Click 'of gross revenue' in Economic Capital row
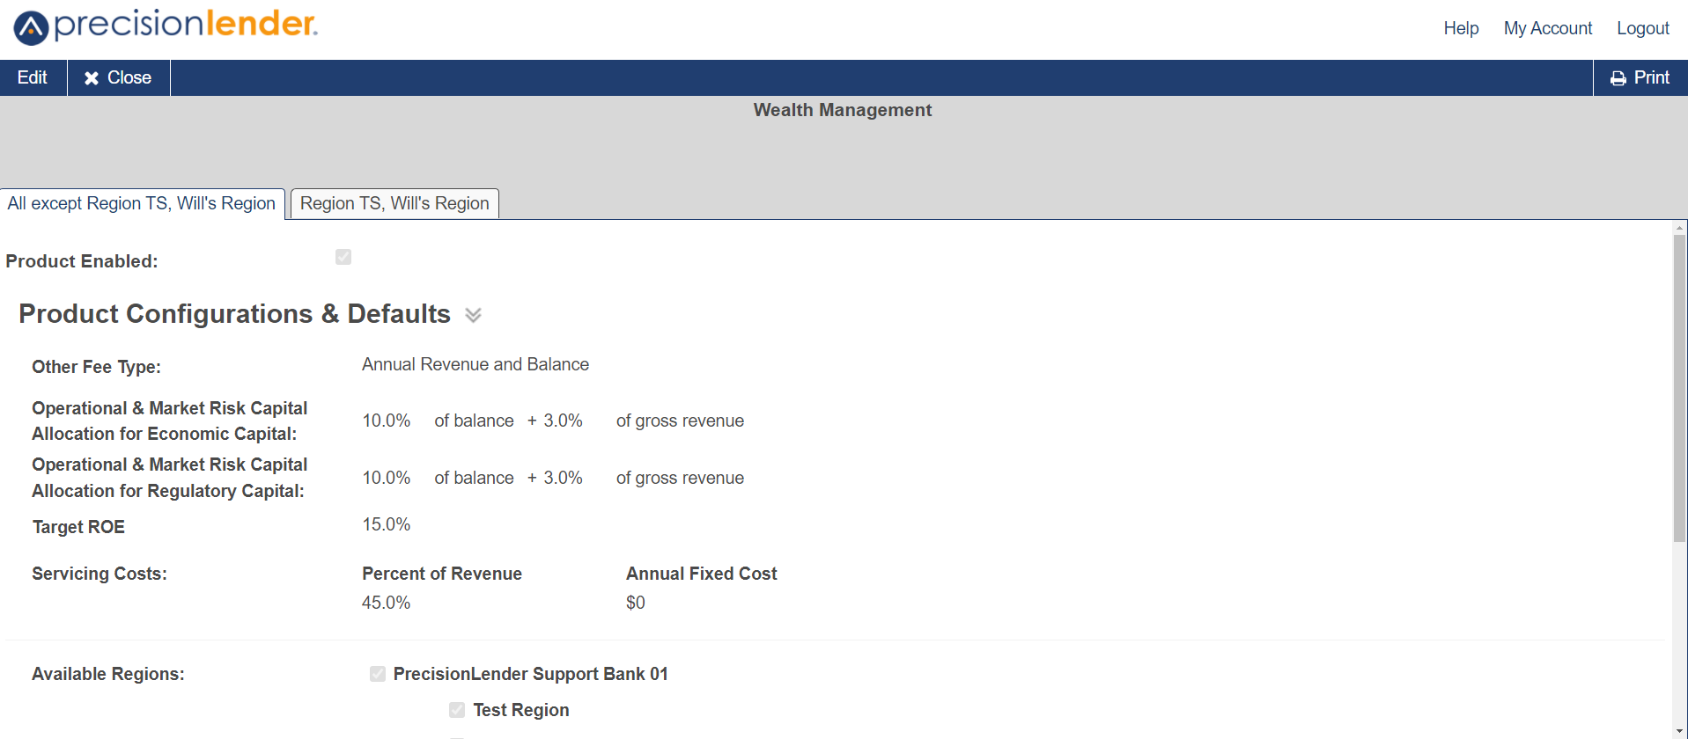This screenshot has width=1688, height=739. click(680, 421)
